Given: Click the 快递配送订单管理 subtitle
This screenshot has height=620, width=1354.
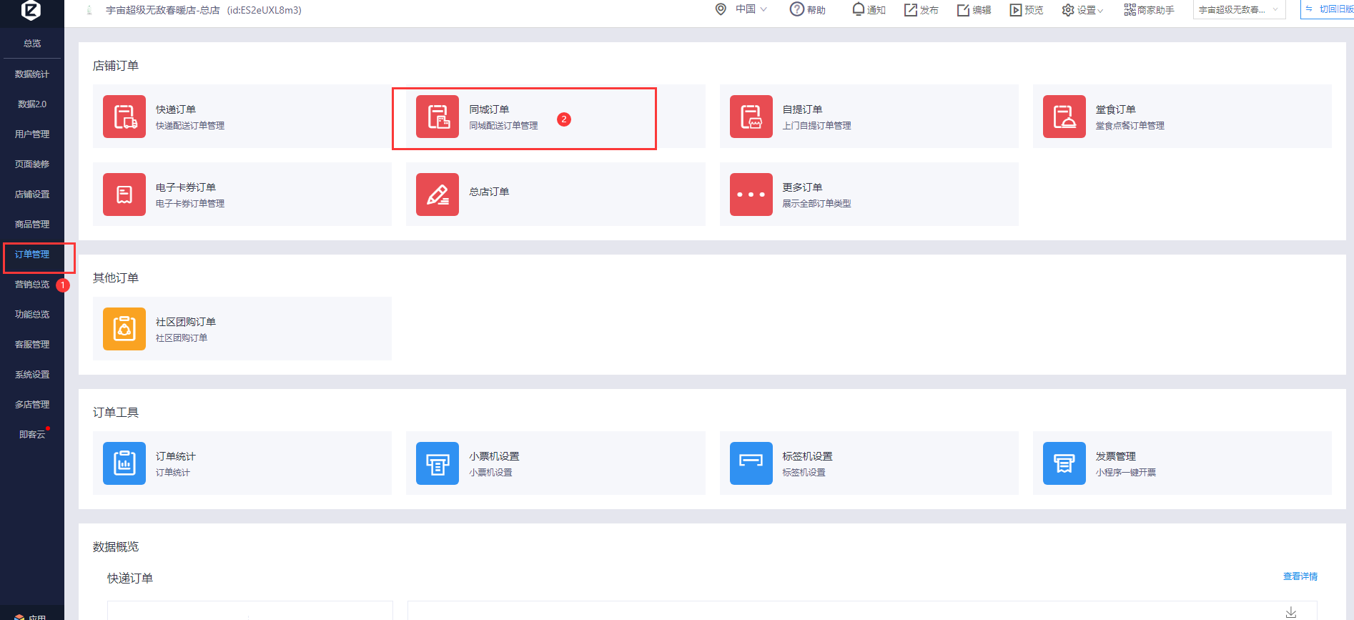Looking at the screenshot, I should point(190,126).
